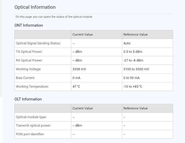The image size is (185, 143).
Task: Click the Transmit optical power row label
Action: [x=33, y=126]
